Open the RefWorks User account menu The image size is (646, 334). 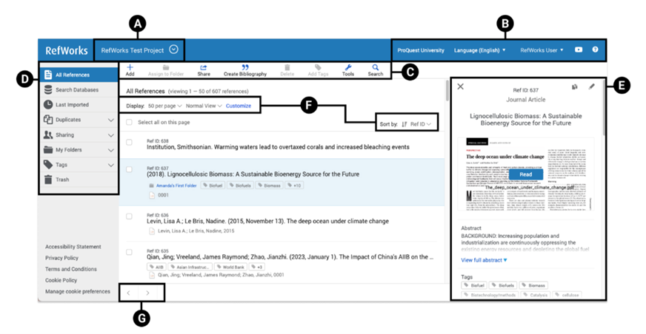coord(542,50)
